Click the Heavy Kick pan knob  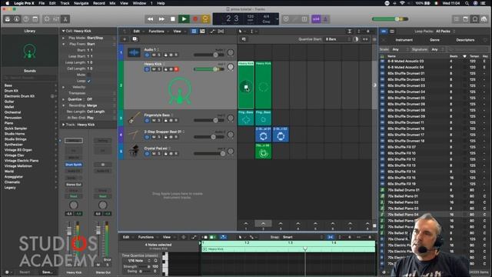231,67
